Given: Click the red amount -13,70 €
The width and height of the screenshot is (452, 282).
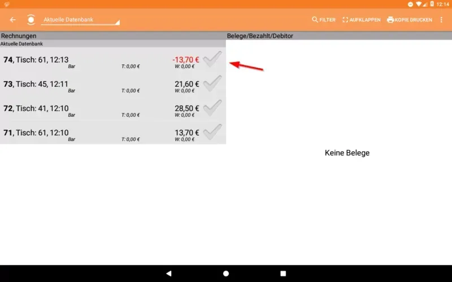Looking at the screenshot, I should coord(186,60).
